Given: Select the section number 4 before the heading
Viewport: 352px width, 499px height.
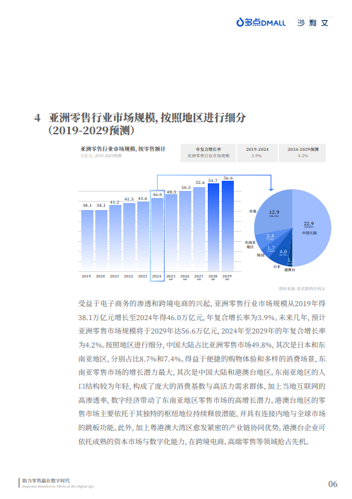Looking at the screenshot, I should pos(37,118).
